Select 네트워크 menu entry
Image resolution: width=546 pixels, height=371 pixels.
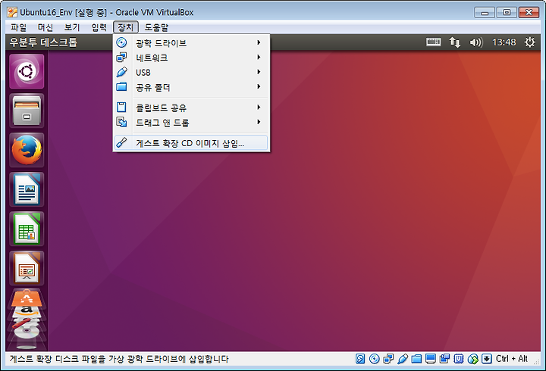coord(192,58)
